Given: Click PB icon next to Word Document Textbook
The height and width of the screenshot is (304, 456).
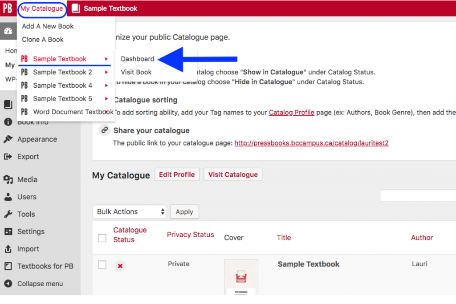Looking at the screenshot, I should [x=24, y=112].
